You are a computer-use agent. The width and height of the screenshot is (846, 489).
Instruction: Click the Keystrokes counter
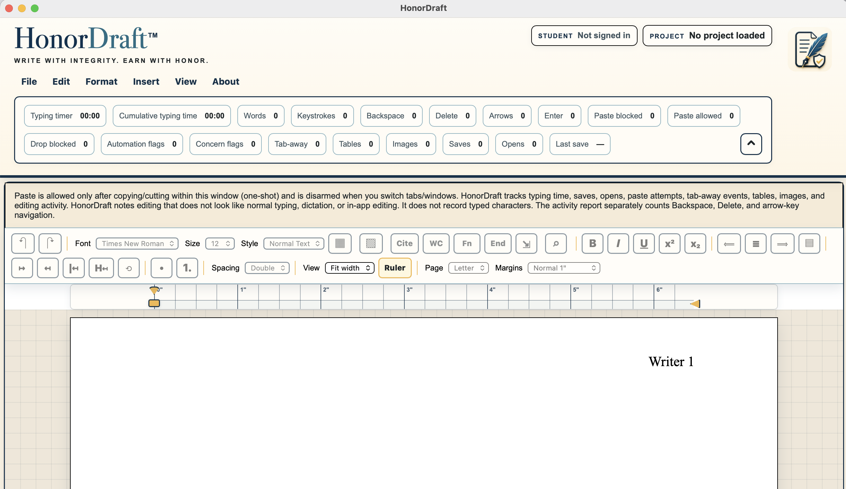(322, 116)
